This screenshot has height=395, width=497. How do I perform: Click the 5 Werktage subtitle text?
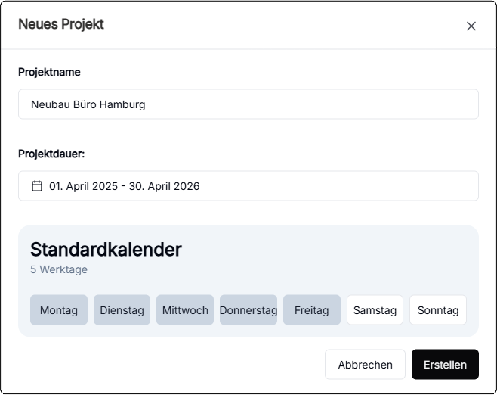(x=59, y=269)
